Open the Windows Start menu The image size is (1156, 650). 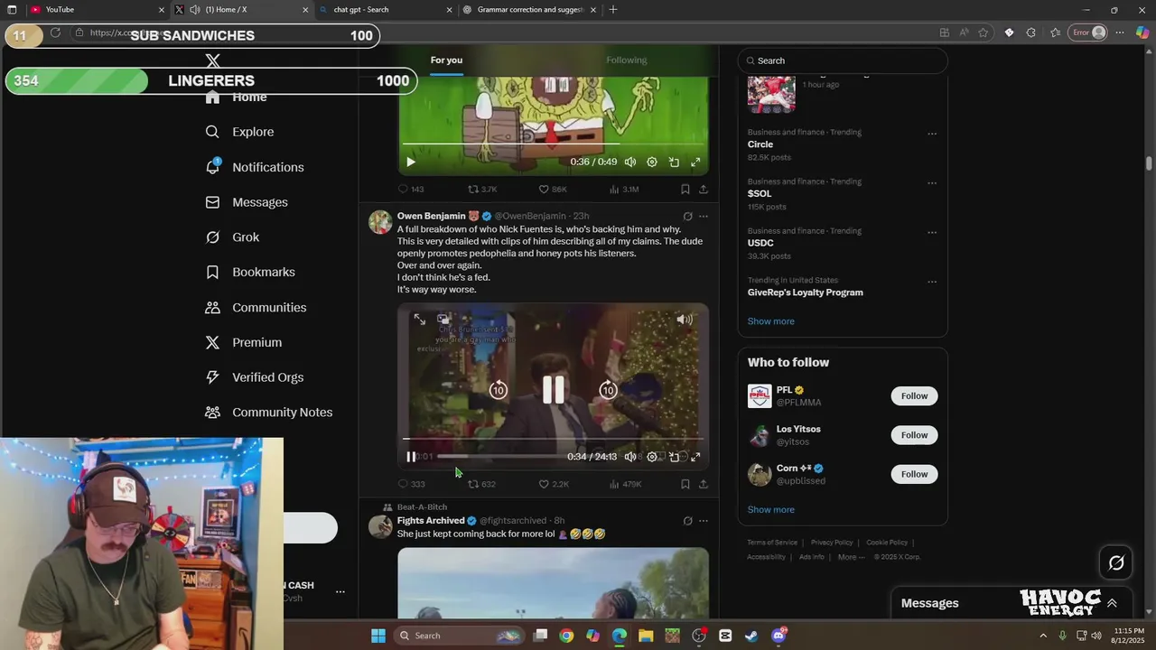pos(378,636)
